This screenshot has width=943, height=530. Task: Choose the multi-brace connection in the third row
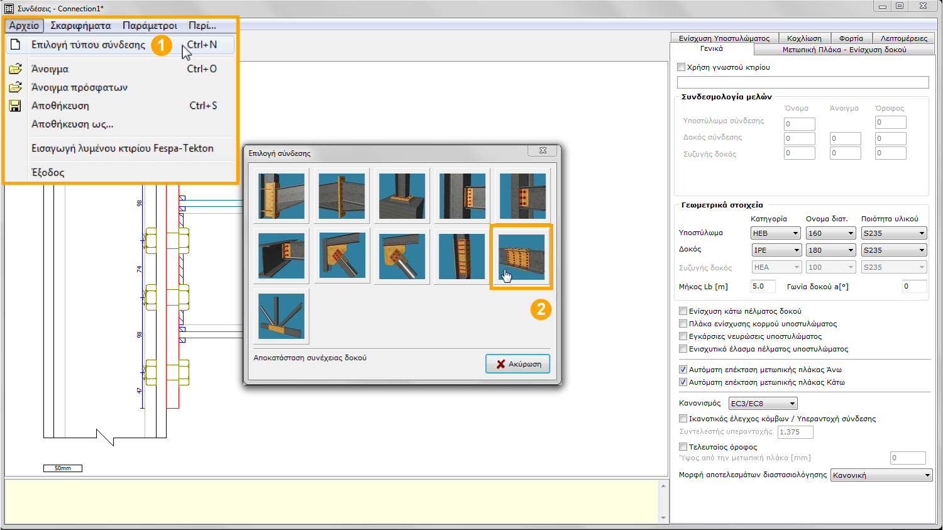point(282,316)
